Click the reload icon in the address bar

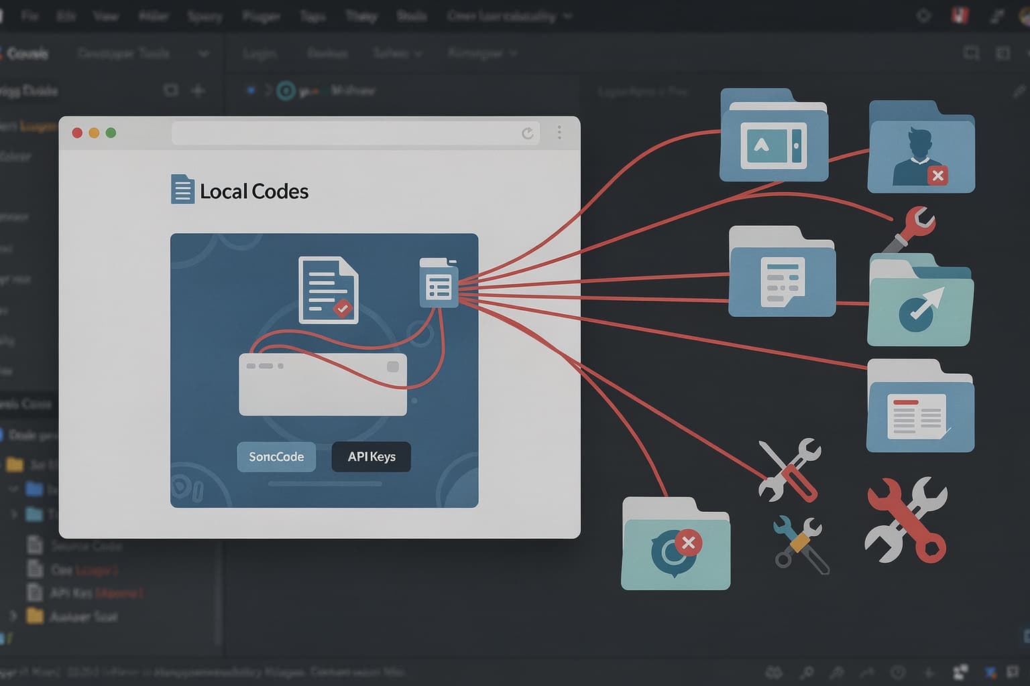tap(528, 133)
